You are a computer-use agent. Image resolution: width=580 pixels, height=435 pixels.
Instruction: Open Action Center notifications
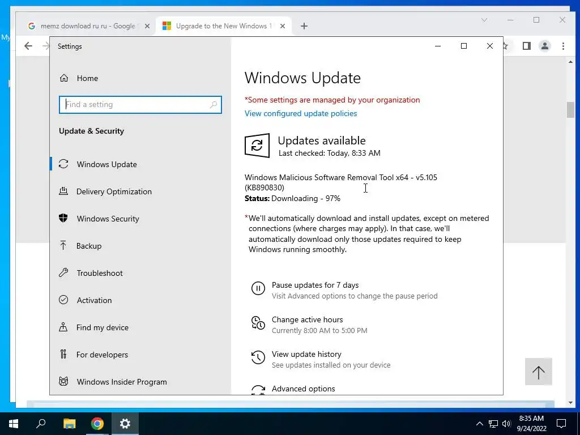point(561,424)
